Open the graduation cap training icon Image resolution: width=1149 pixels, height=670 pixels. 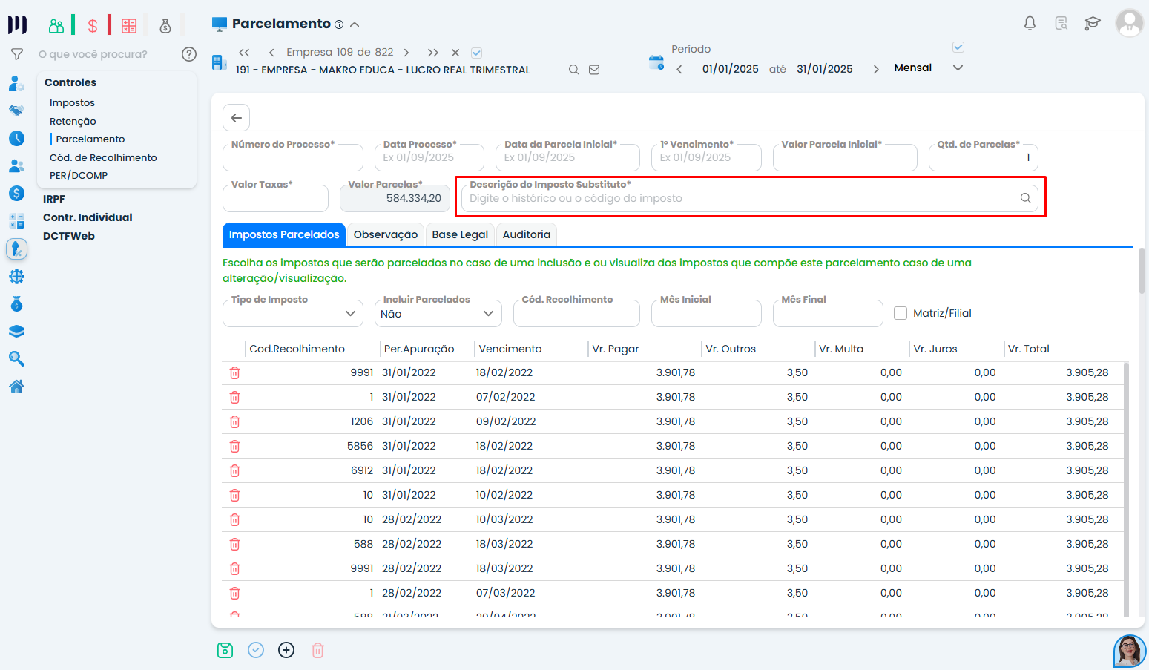1092,23
